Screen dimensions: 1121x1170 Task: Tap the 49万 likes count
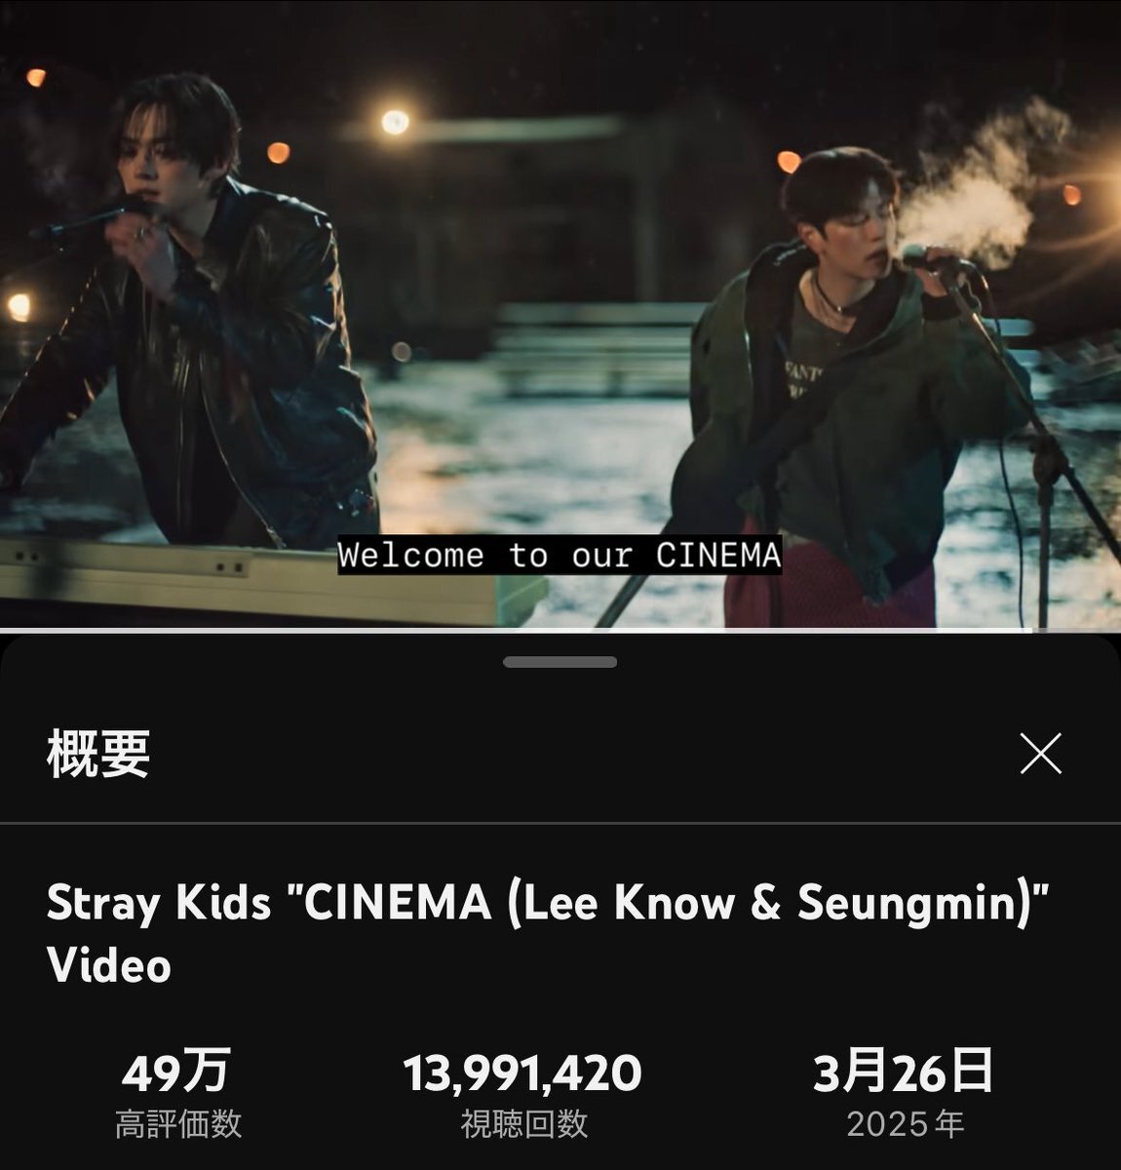click(x=176, y=1072)
